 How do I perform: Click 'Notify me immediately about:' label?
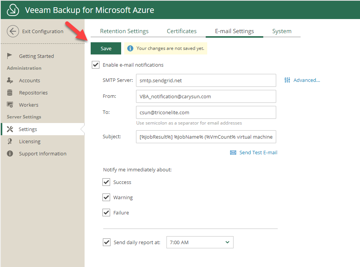(137, 169)
